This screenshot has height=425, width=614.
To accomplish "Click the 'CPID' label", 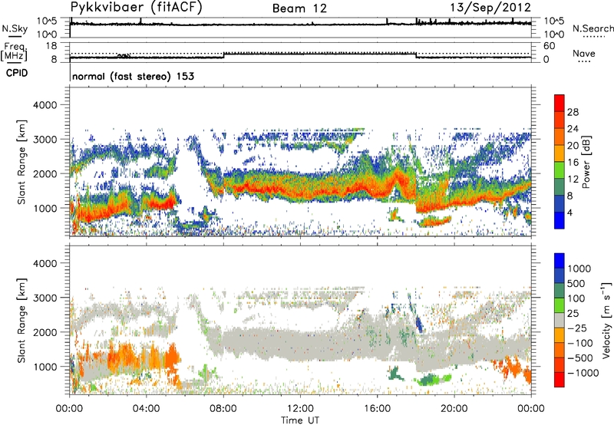I will click(17, 73).
